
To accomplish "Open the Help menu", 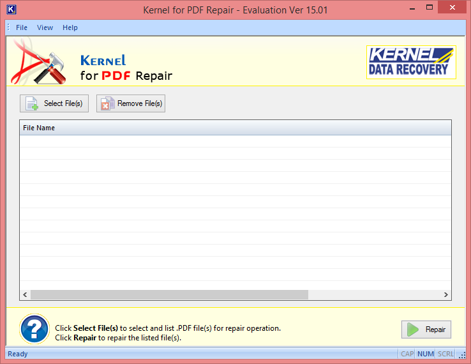I will coord(70,27).
